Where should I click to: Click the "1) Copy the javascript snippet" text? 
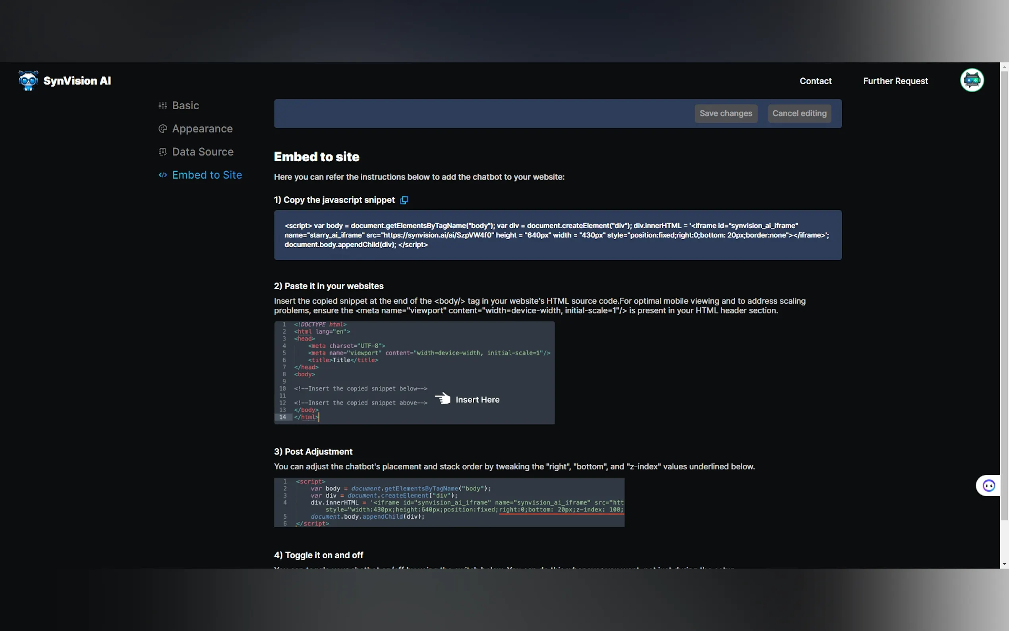click(334, 200)
